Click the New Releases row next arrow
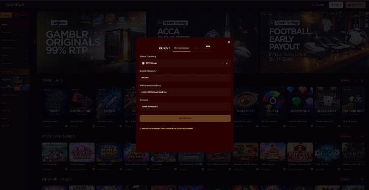Viewport: 369px width, 190px height. click(362, 179)
